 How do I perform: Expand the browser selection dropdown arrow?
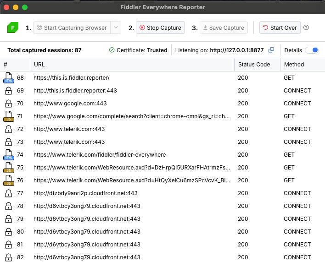tap(116, 27)
